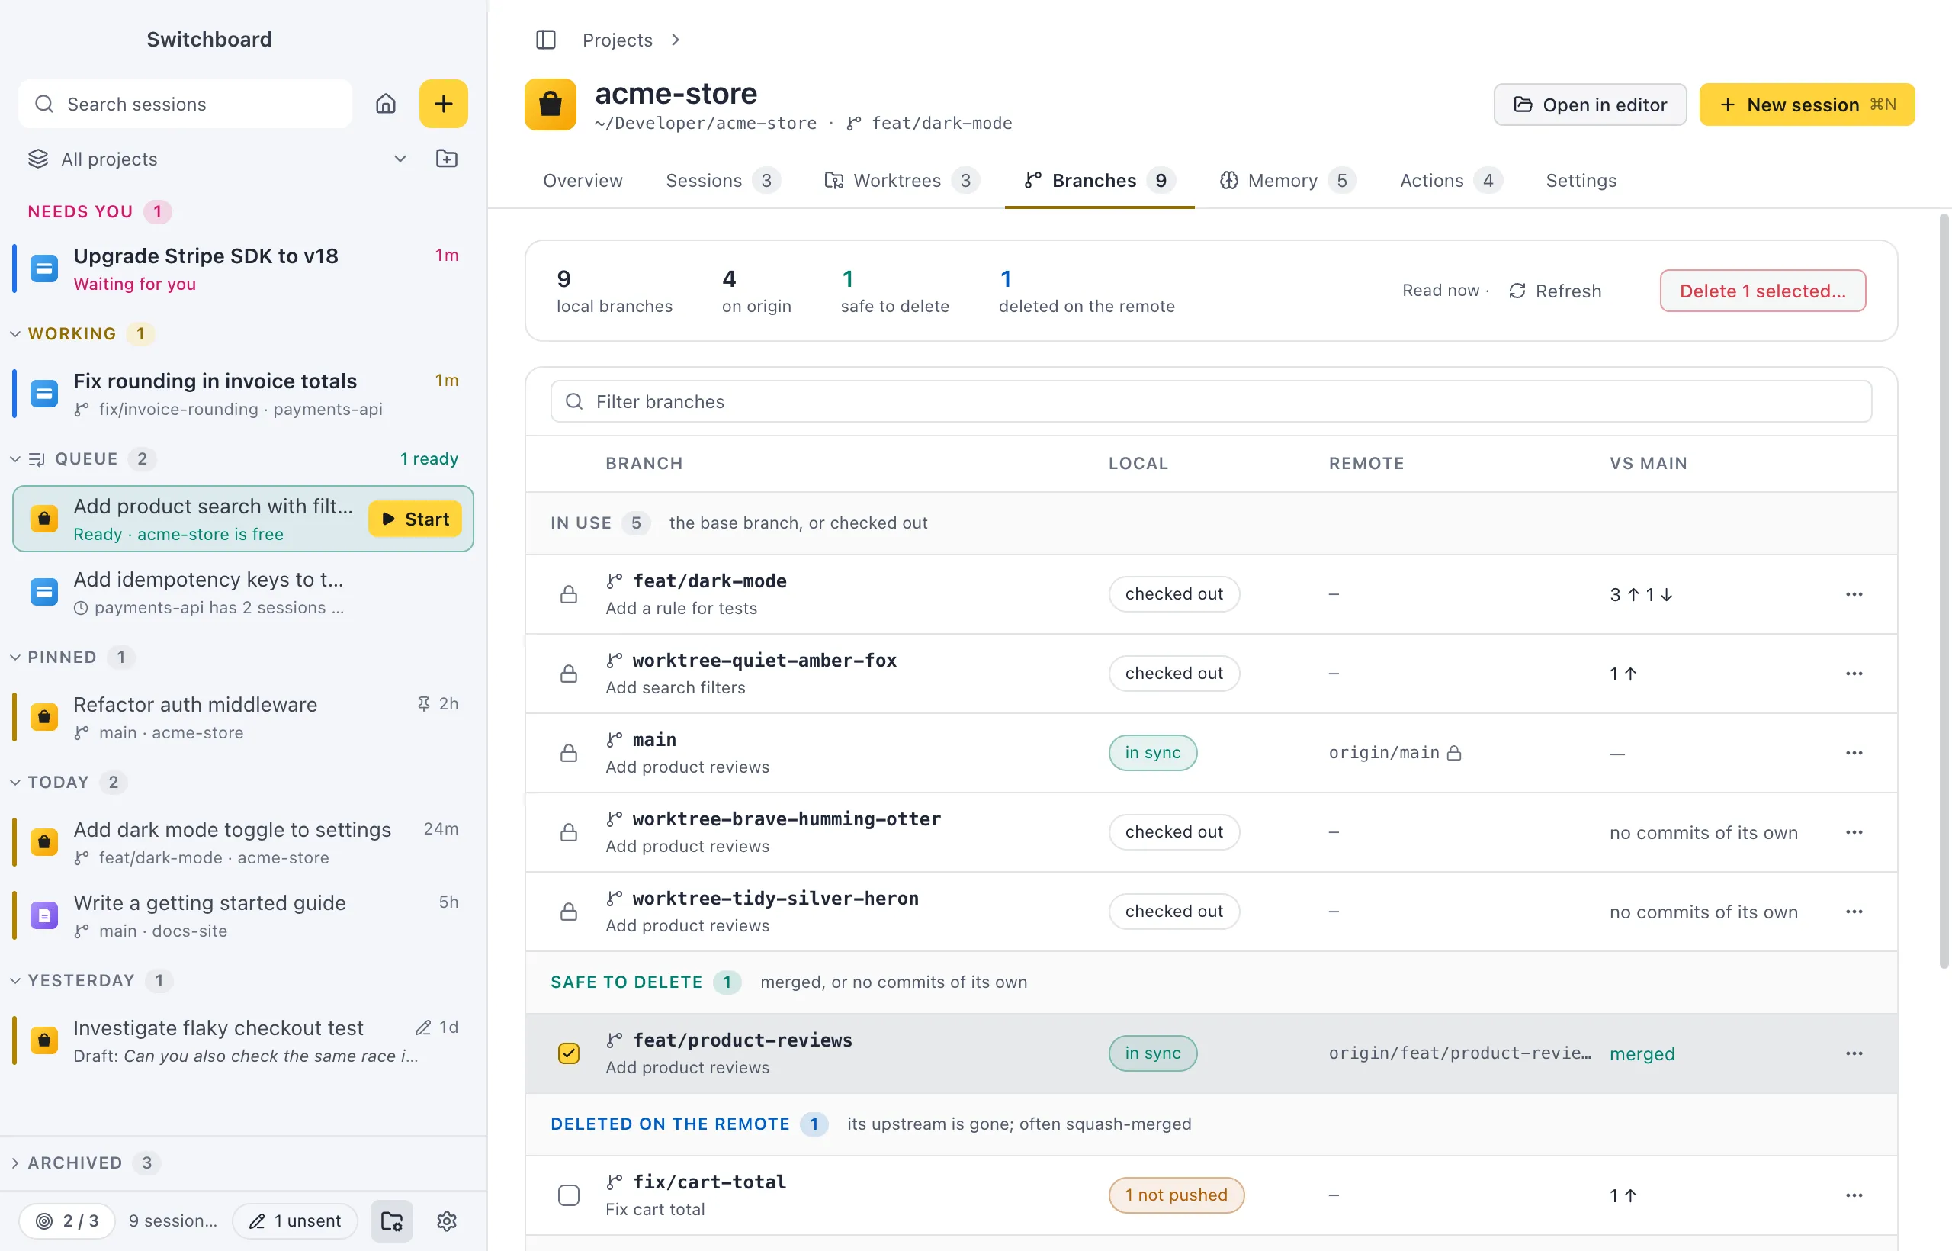Click the Projects breadcrumb link

point(617,40)
